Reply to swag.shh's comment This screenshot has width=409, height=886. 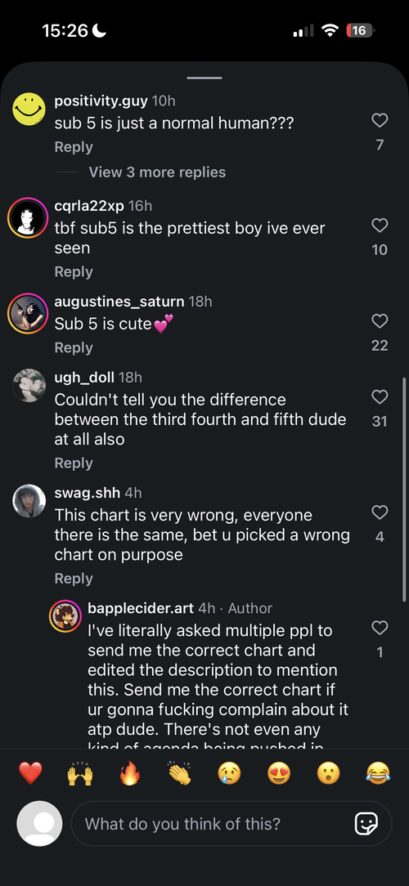(x=73, y=578)
